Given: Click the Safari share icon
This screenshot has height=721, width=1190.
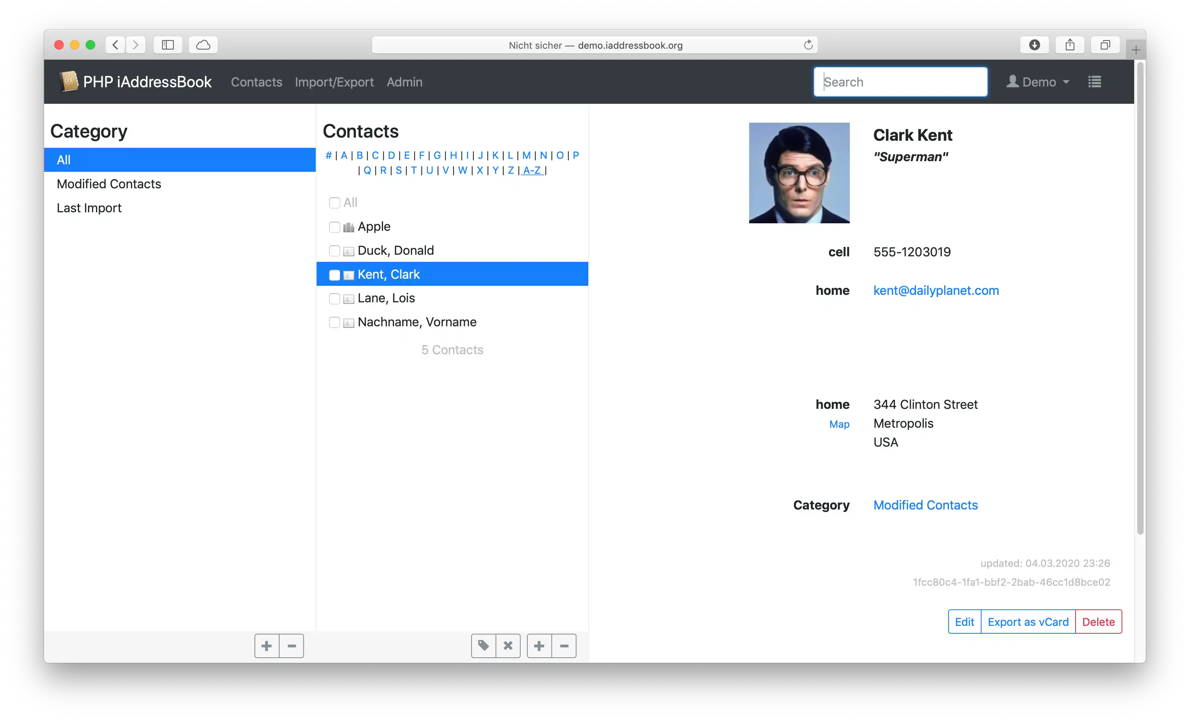Looking at the screenshot, I should point(1070,45).
